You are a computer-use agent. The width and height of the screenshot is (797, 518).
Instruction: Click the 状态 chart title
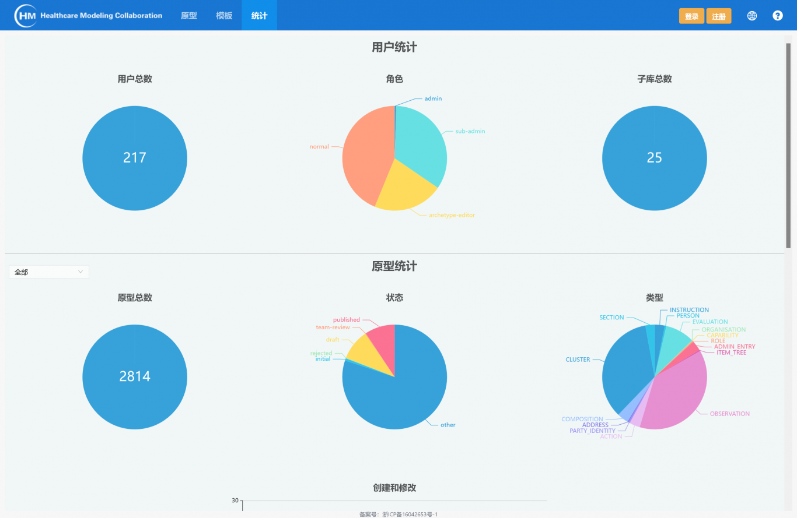394,297
